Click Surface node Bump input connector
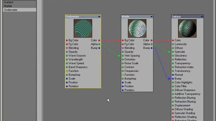This screenshot has height=121, width=216. point(173,79)
